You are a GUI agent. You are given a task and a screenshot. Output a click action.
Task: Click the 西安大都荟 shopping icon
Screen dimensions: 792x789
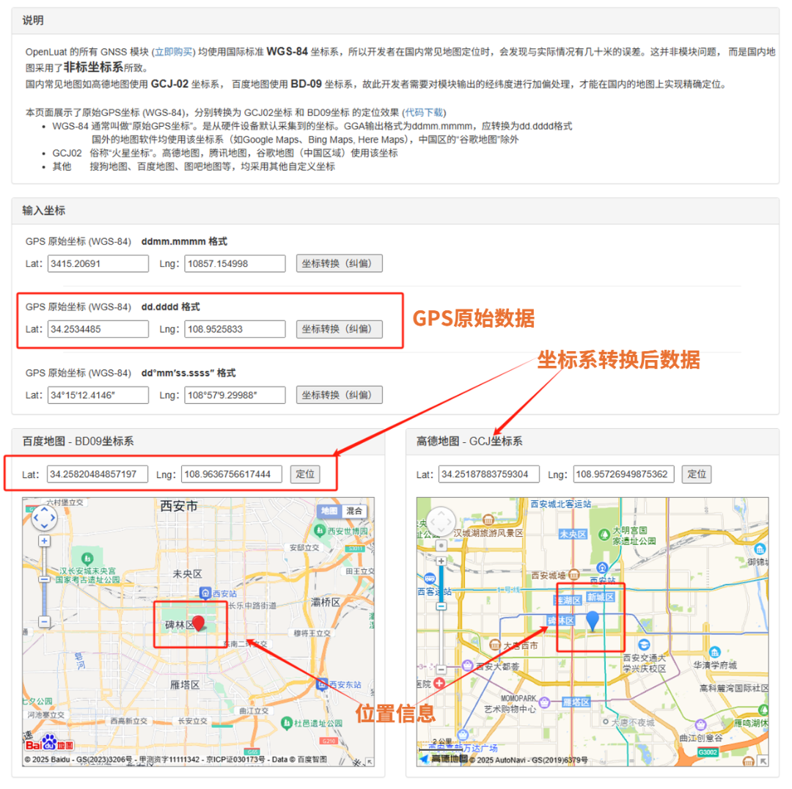pos(468,665)
